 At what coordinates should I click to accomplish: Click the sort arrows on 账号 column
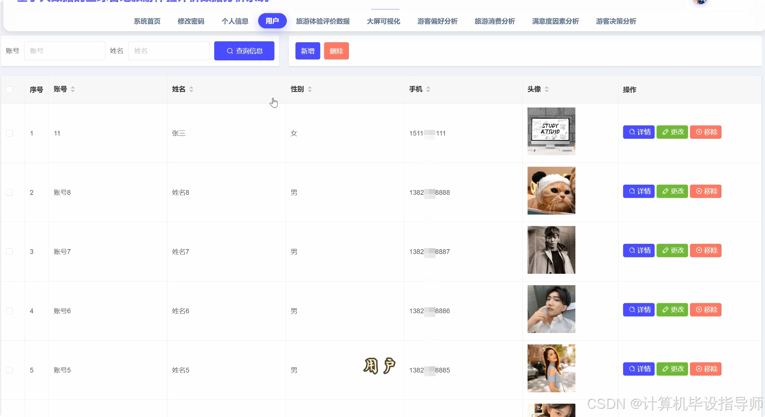pos(73,89)
